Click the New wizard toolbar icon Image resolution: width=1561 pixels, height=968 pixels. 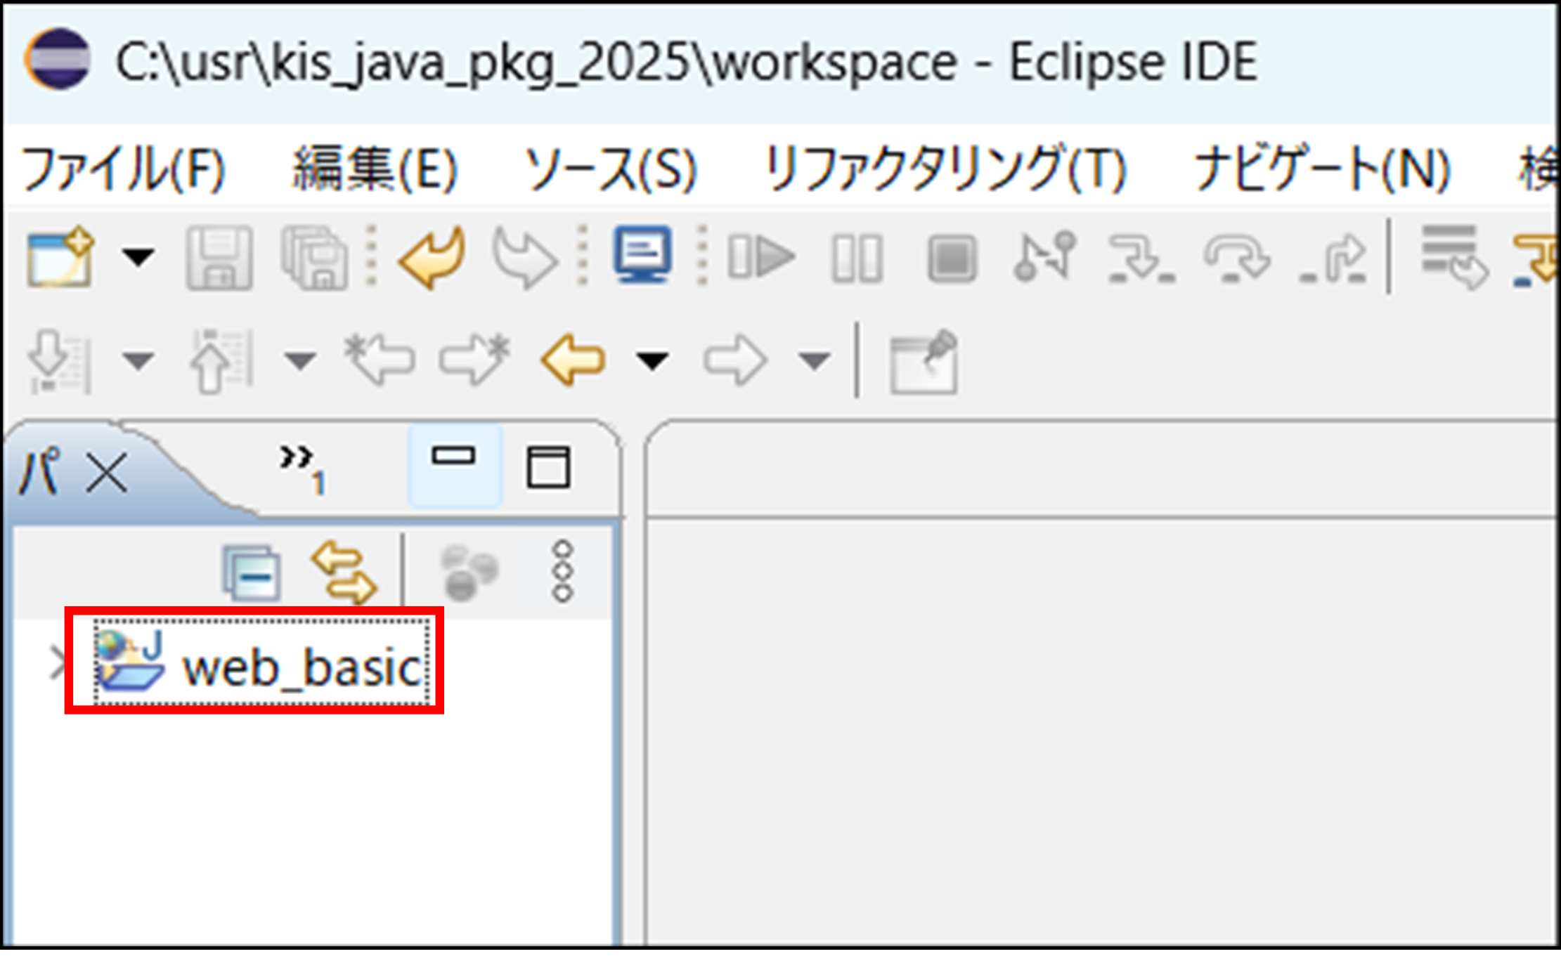[x=60, y=256]
